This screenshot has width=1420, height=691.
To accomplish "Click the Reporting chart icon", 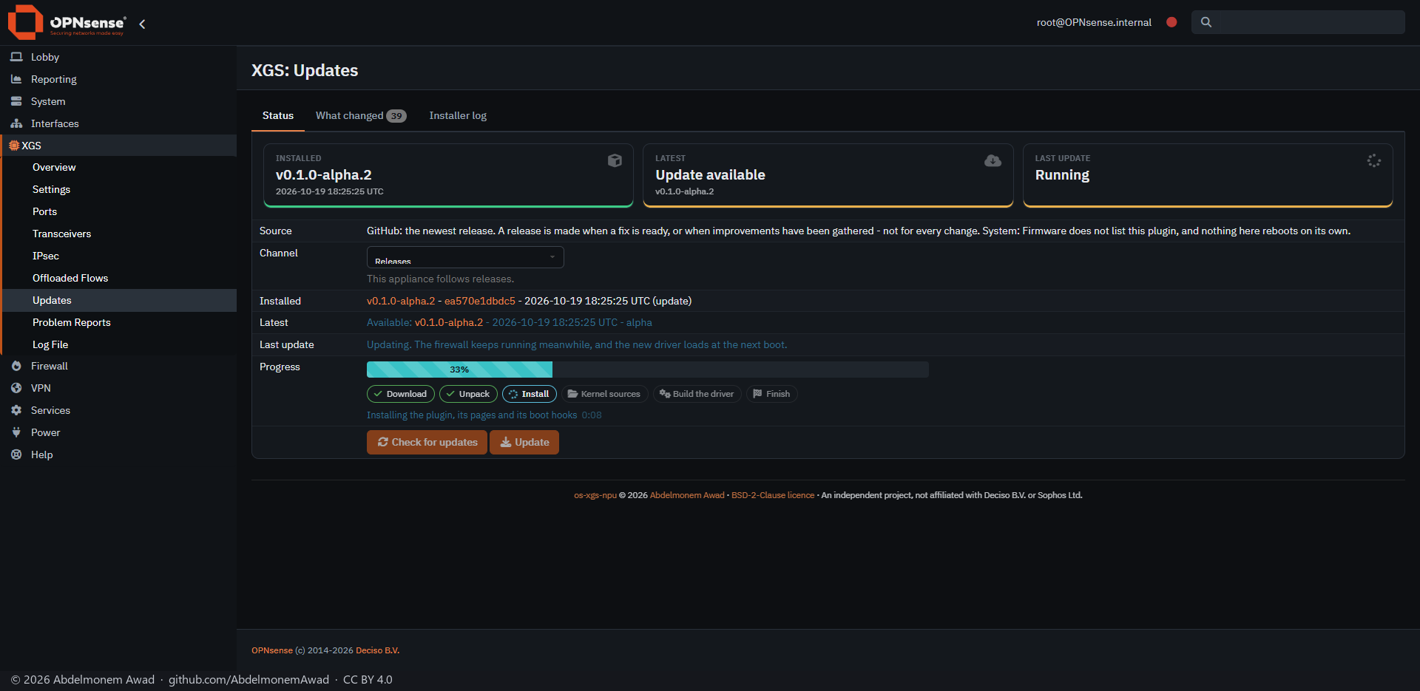I will (16, 79).
